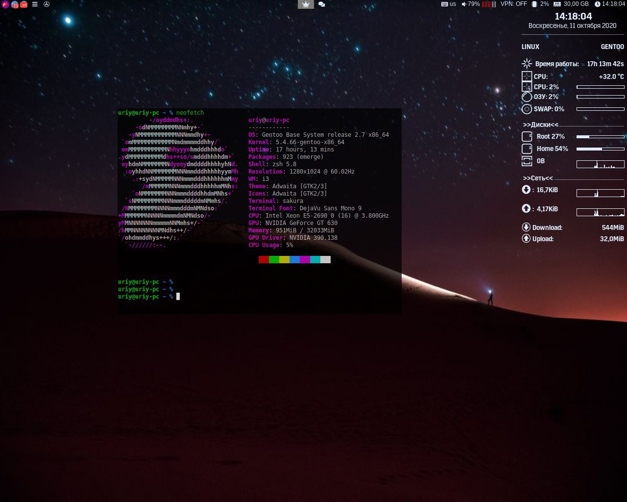Click the CPU: 2% usage icon

[x=527, y=87]
